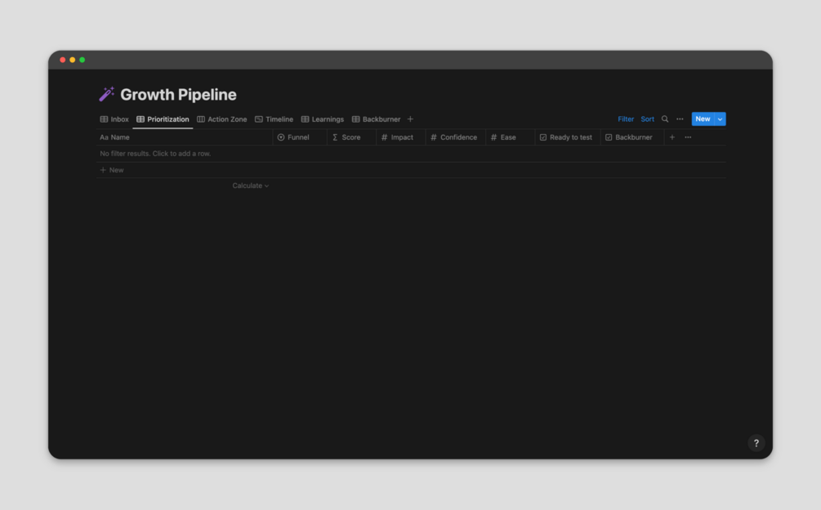
Task: Click the Sort link
Action: click(x=647, y=119)
